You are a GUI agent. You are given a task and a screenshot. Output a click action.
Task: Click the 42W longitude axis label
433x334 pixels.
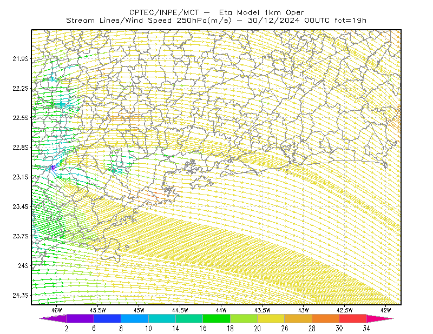coord(385,310)
